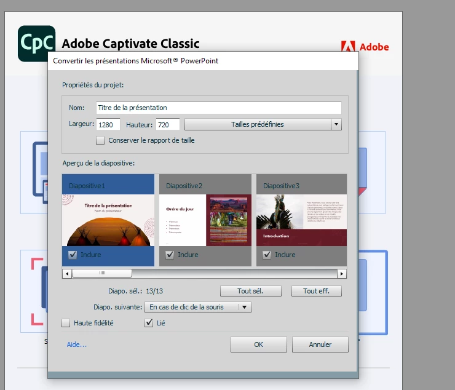
Task: Confirm with the OK button
Action: point(259,344)
